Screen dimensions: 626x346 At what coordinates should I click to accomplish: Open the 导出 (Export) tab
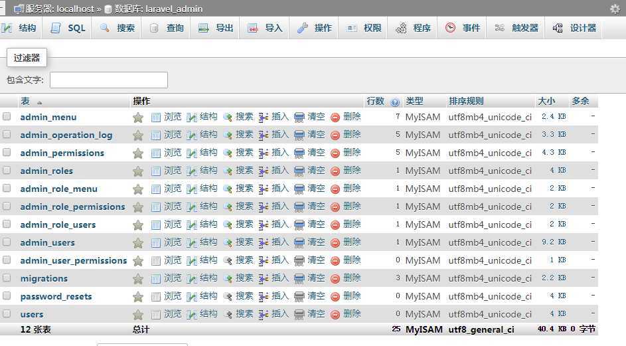(x=216, y=28)
